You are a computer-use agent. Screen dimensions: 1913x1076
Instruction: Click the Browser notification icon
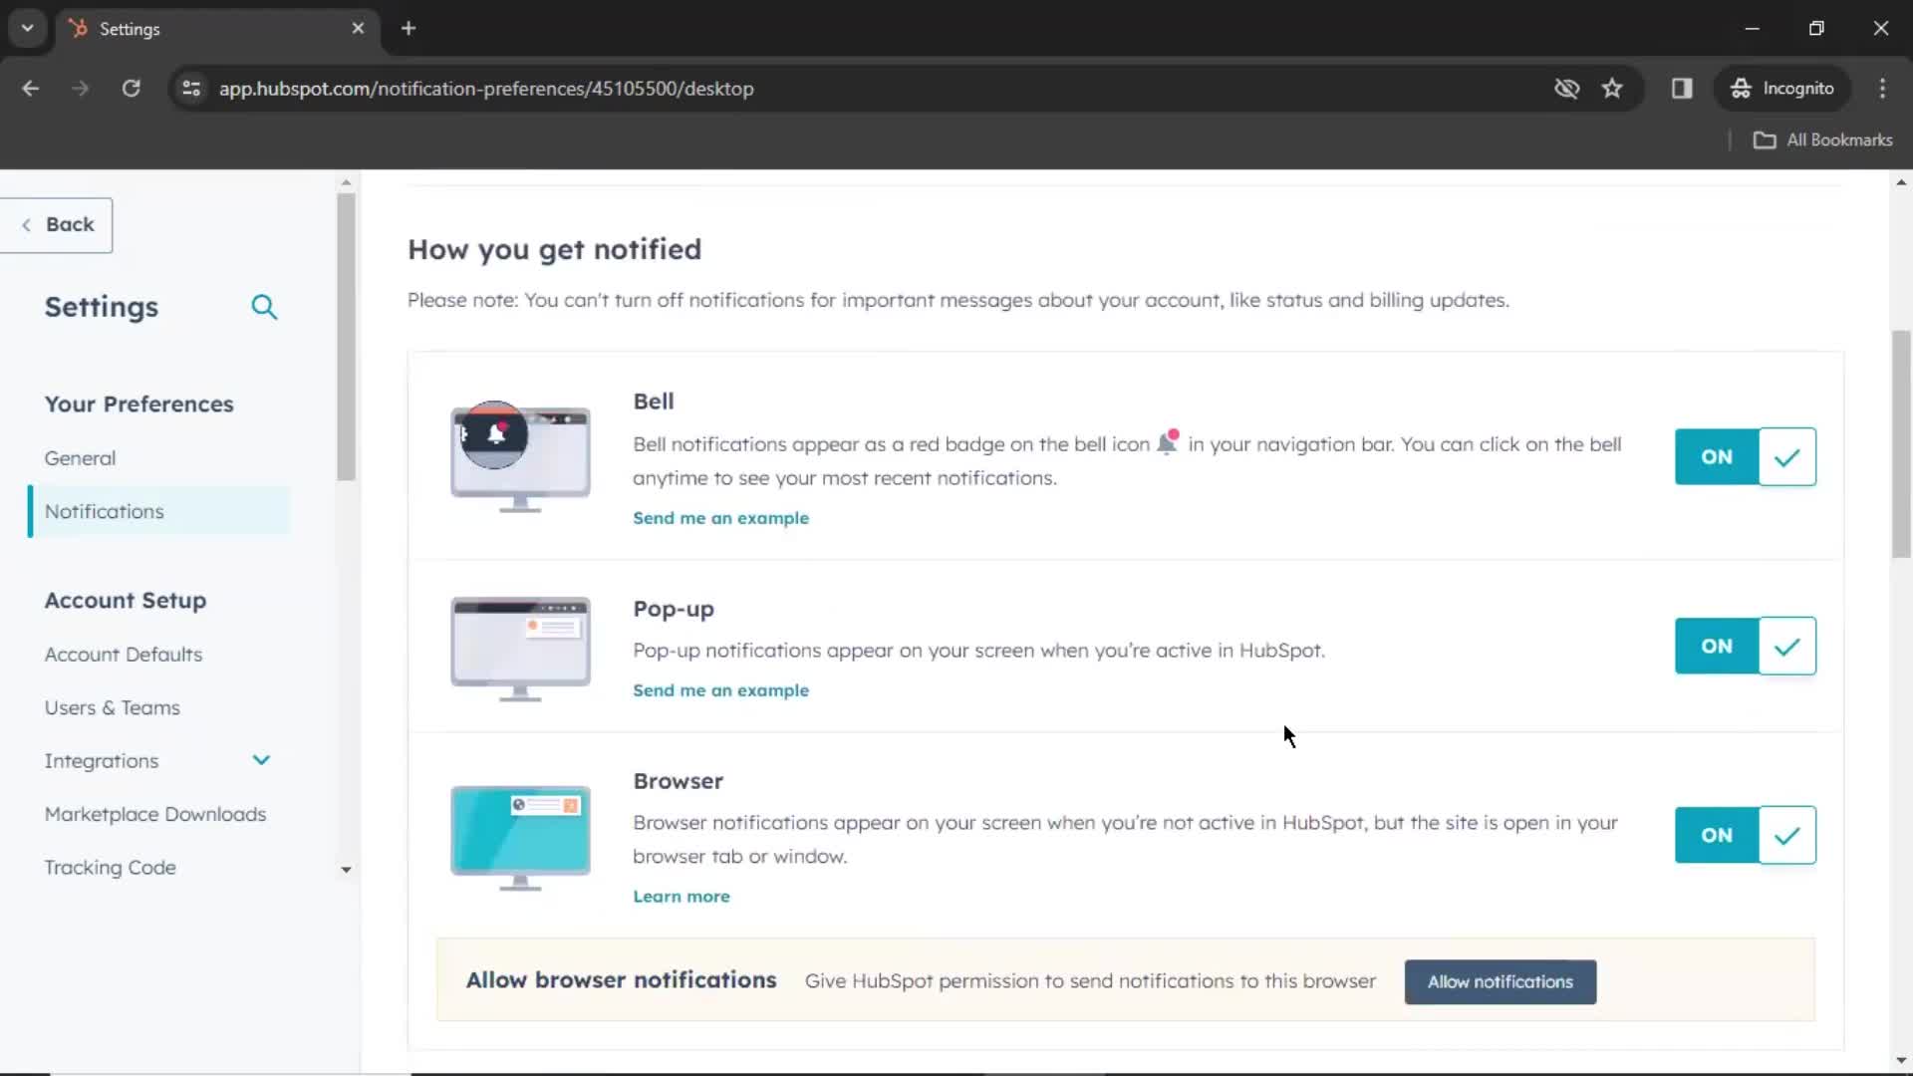(x=522, y=834)
